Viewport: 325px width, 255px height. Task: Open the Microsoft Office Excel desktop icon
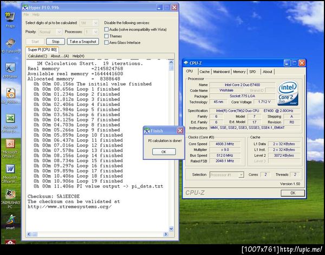click(10, 123)
